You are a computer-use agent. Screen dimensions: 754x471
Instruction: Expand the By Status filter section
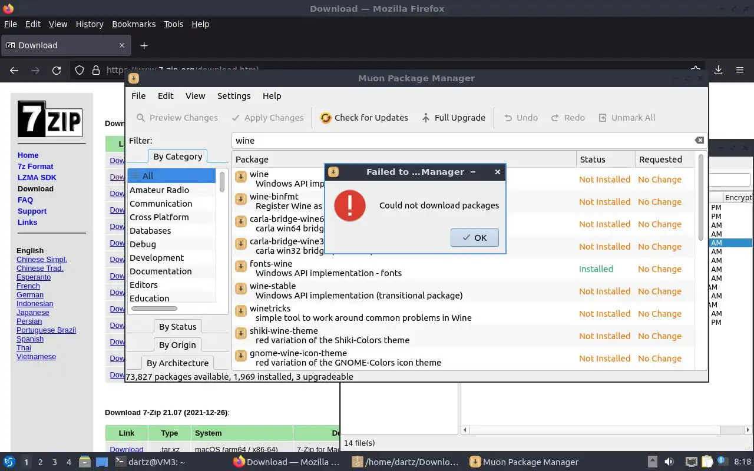(x=177, y=327)
